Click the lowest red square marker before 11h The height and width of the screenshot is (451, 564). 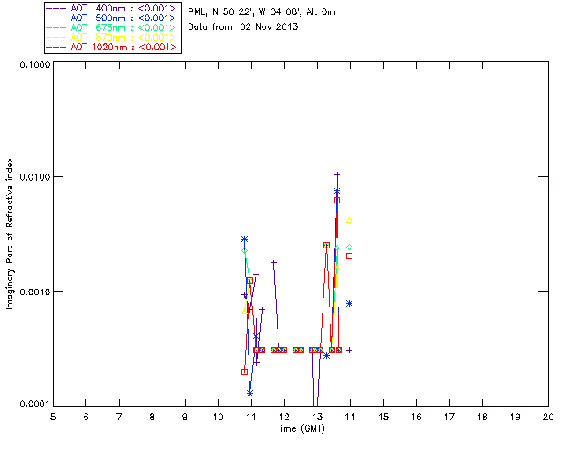(x=245, y=373)
